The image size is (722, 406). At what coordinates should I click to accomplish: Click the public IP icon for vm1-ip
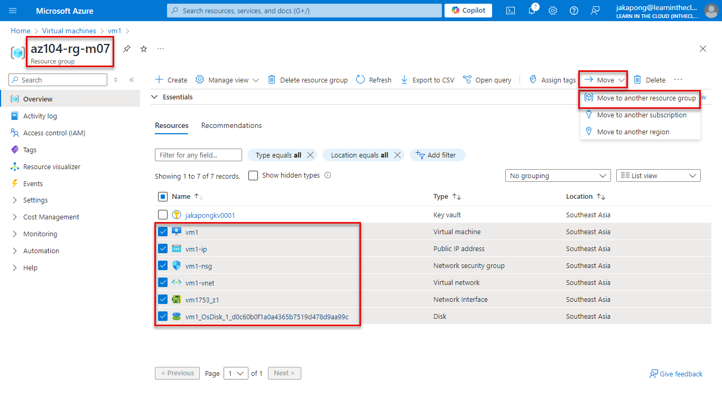point(177,249)
